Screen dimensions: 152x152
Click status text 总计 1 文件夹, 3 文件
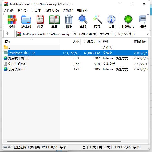[98, 147]
